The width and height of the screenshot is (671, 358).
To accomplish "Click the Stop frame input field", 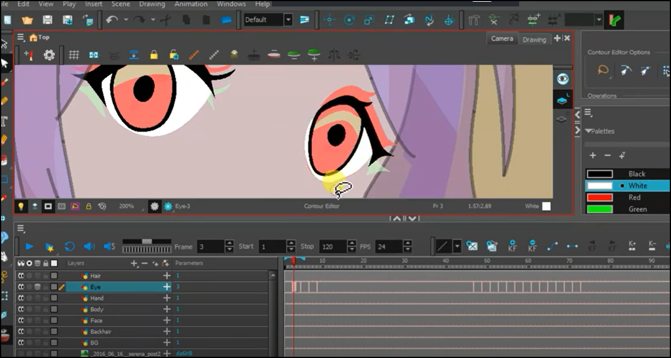I will click(x=333, y=246).
